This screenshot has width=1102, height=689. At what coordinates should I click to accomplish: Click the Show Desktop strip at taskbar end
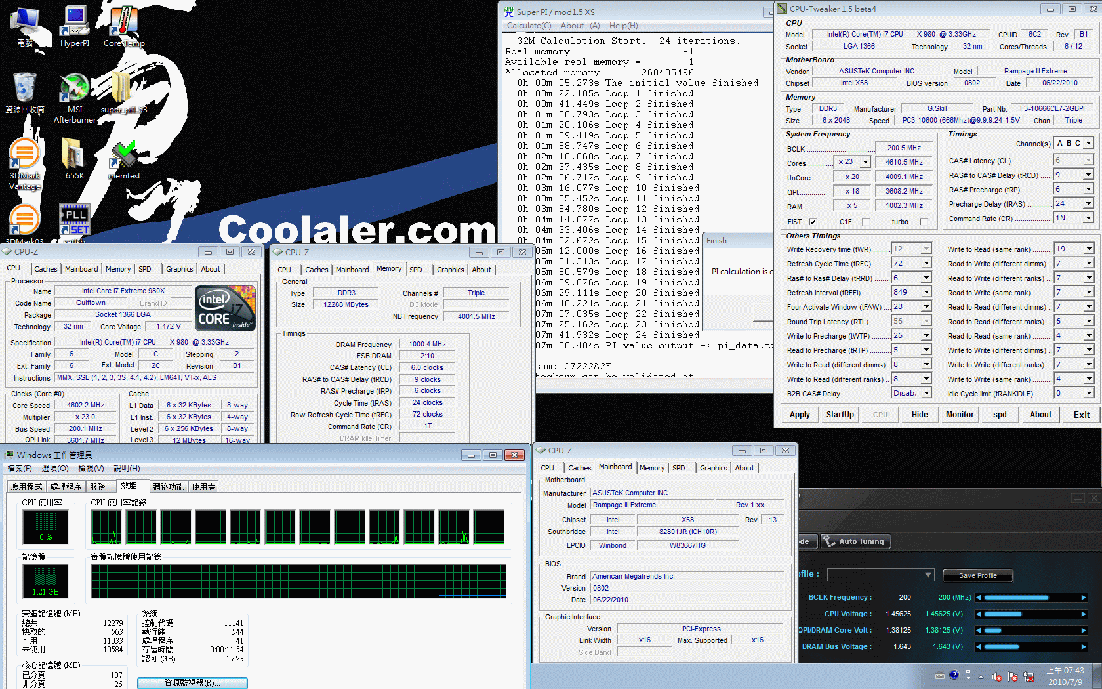pos(1097,676)
